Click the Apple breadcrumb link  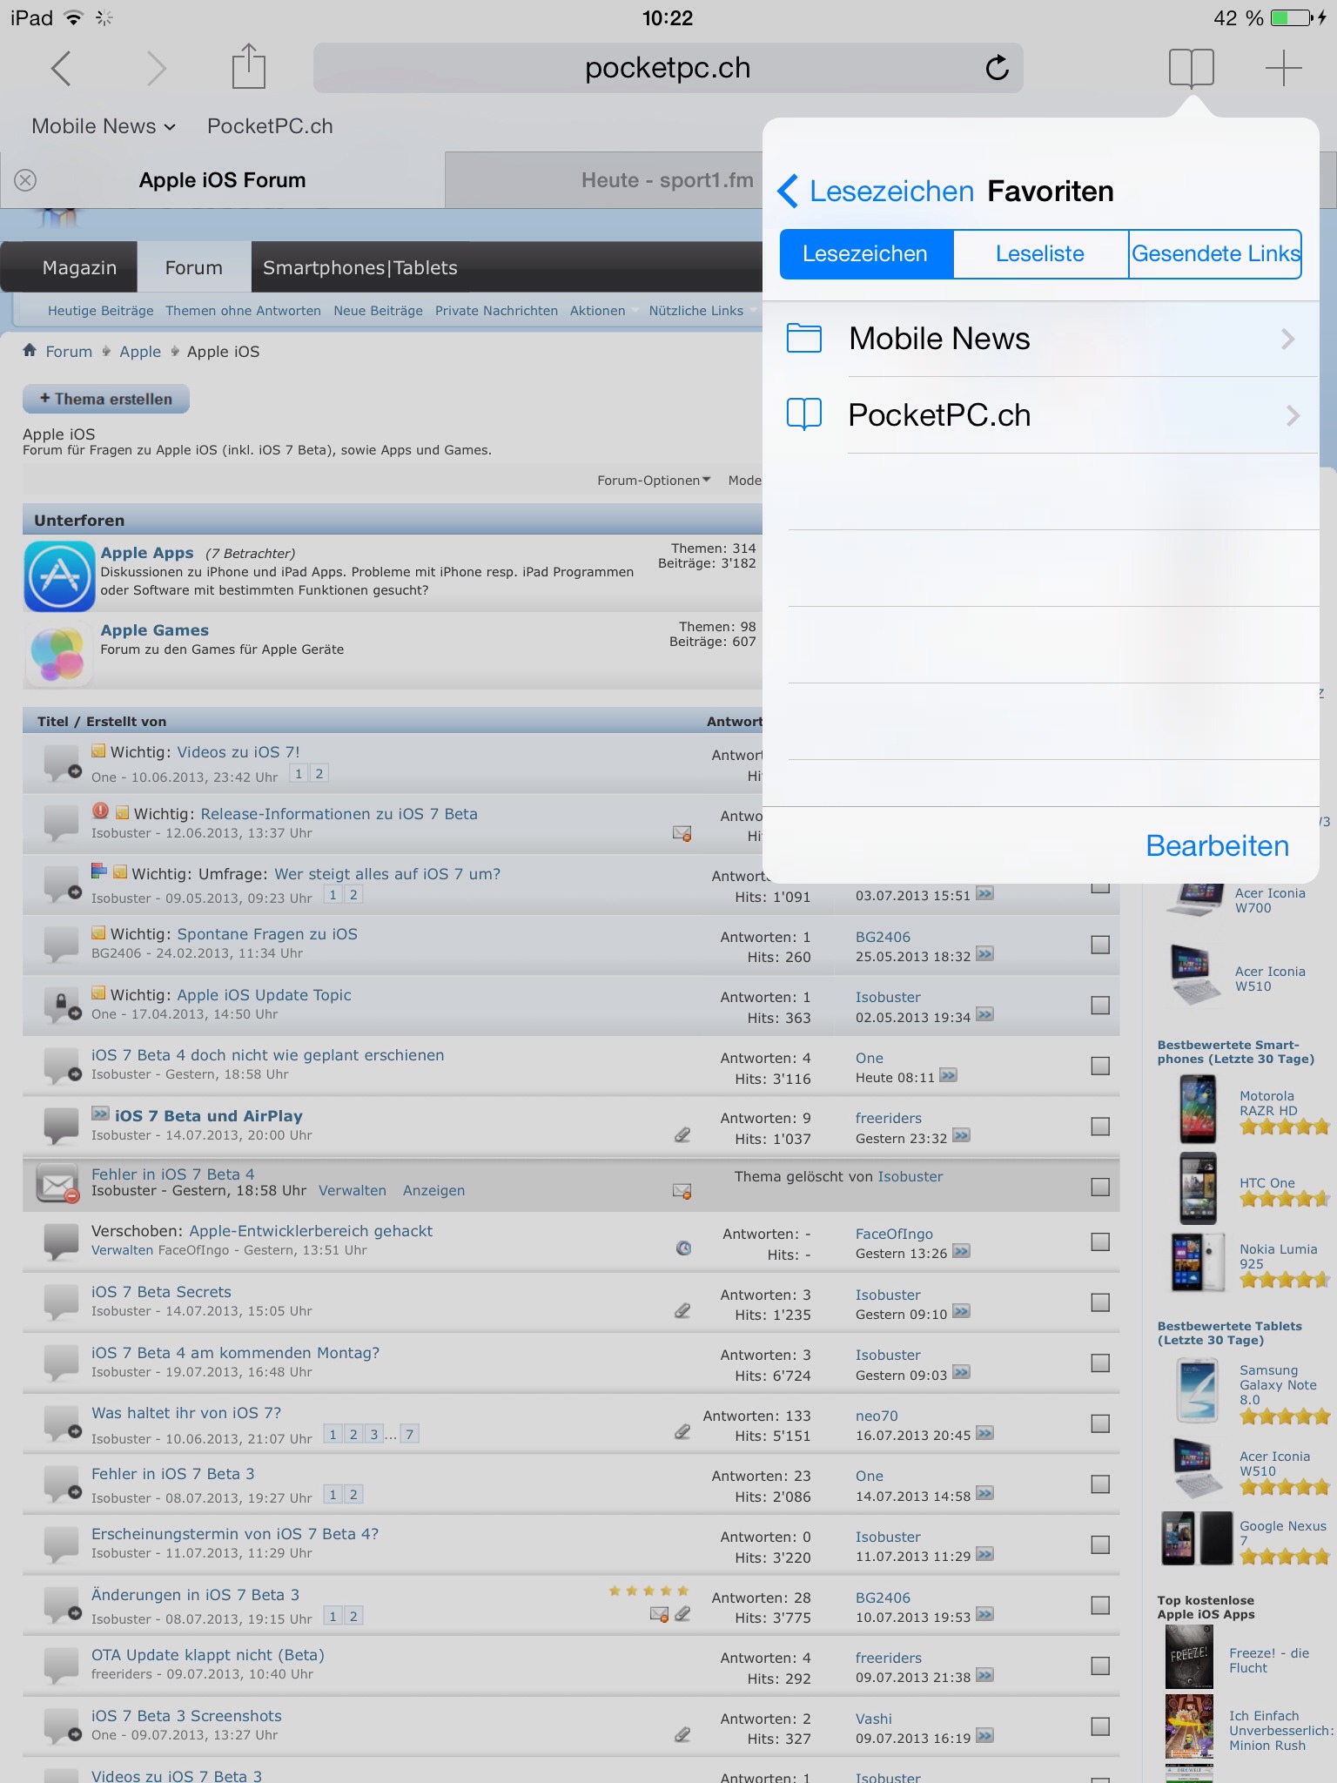pyautogui.click(x=140, y=352)
